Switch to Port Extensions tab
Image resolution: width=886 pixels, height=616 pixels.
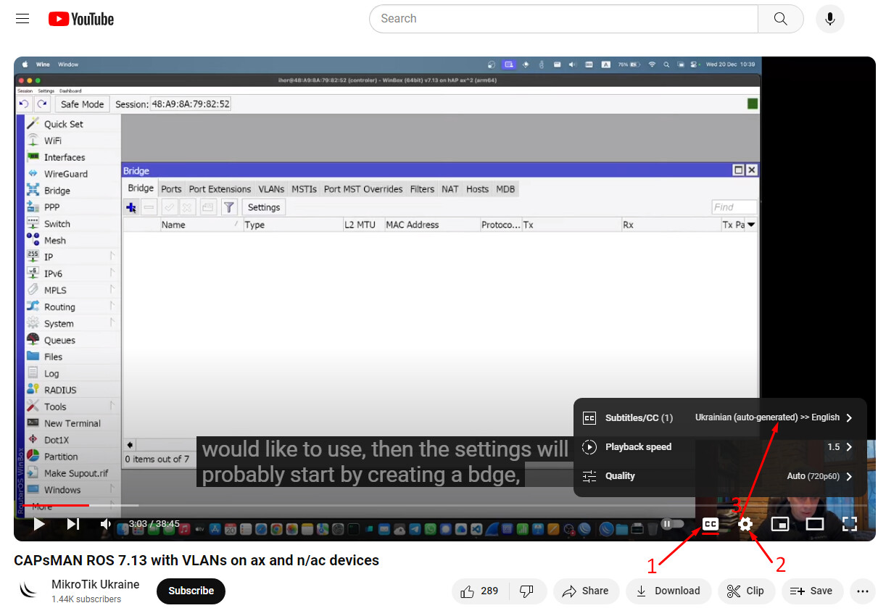click(220, 189)
